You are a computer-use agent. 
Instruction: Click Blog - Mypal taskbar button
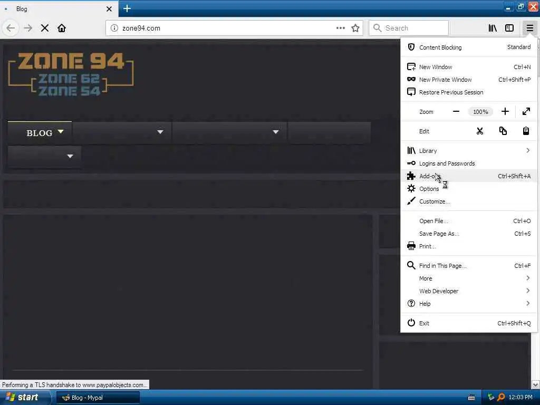click(98, 398)
